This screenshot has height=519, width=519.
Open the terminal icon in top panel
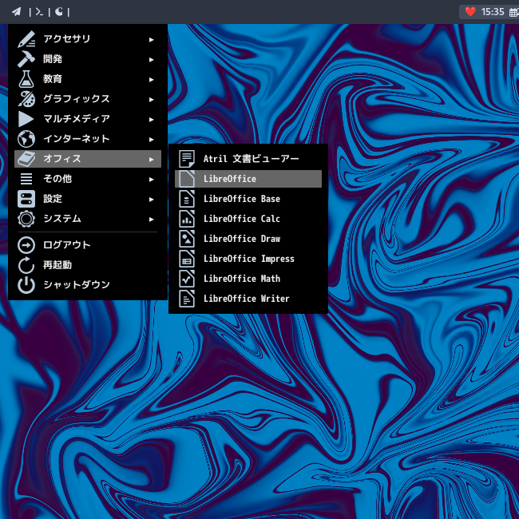(x=39, y=12)
